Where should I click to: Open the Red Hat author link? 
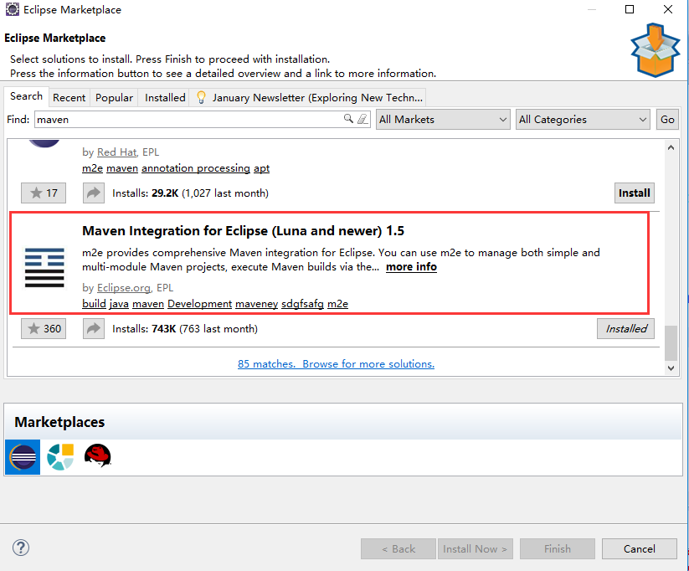tap(117, 152)
